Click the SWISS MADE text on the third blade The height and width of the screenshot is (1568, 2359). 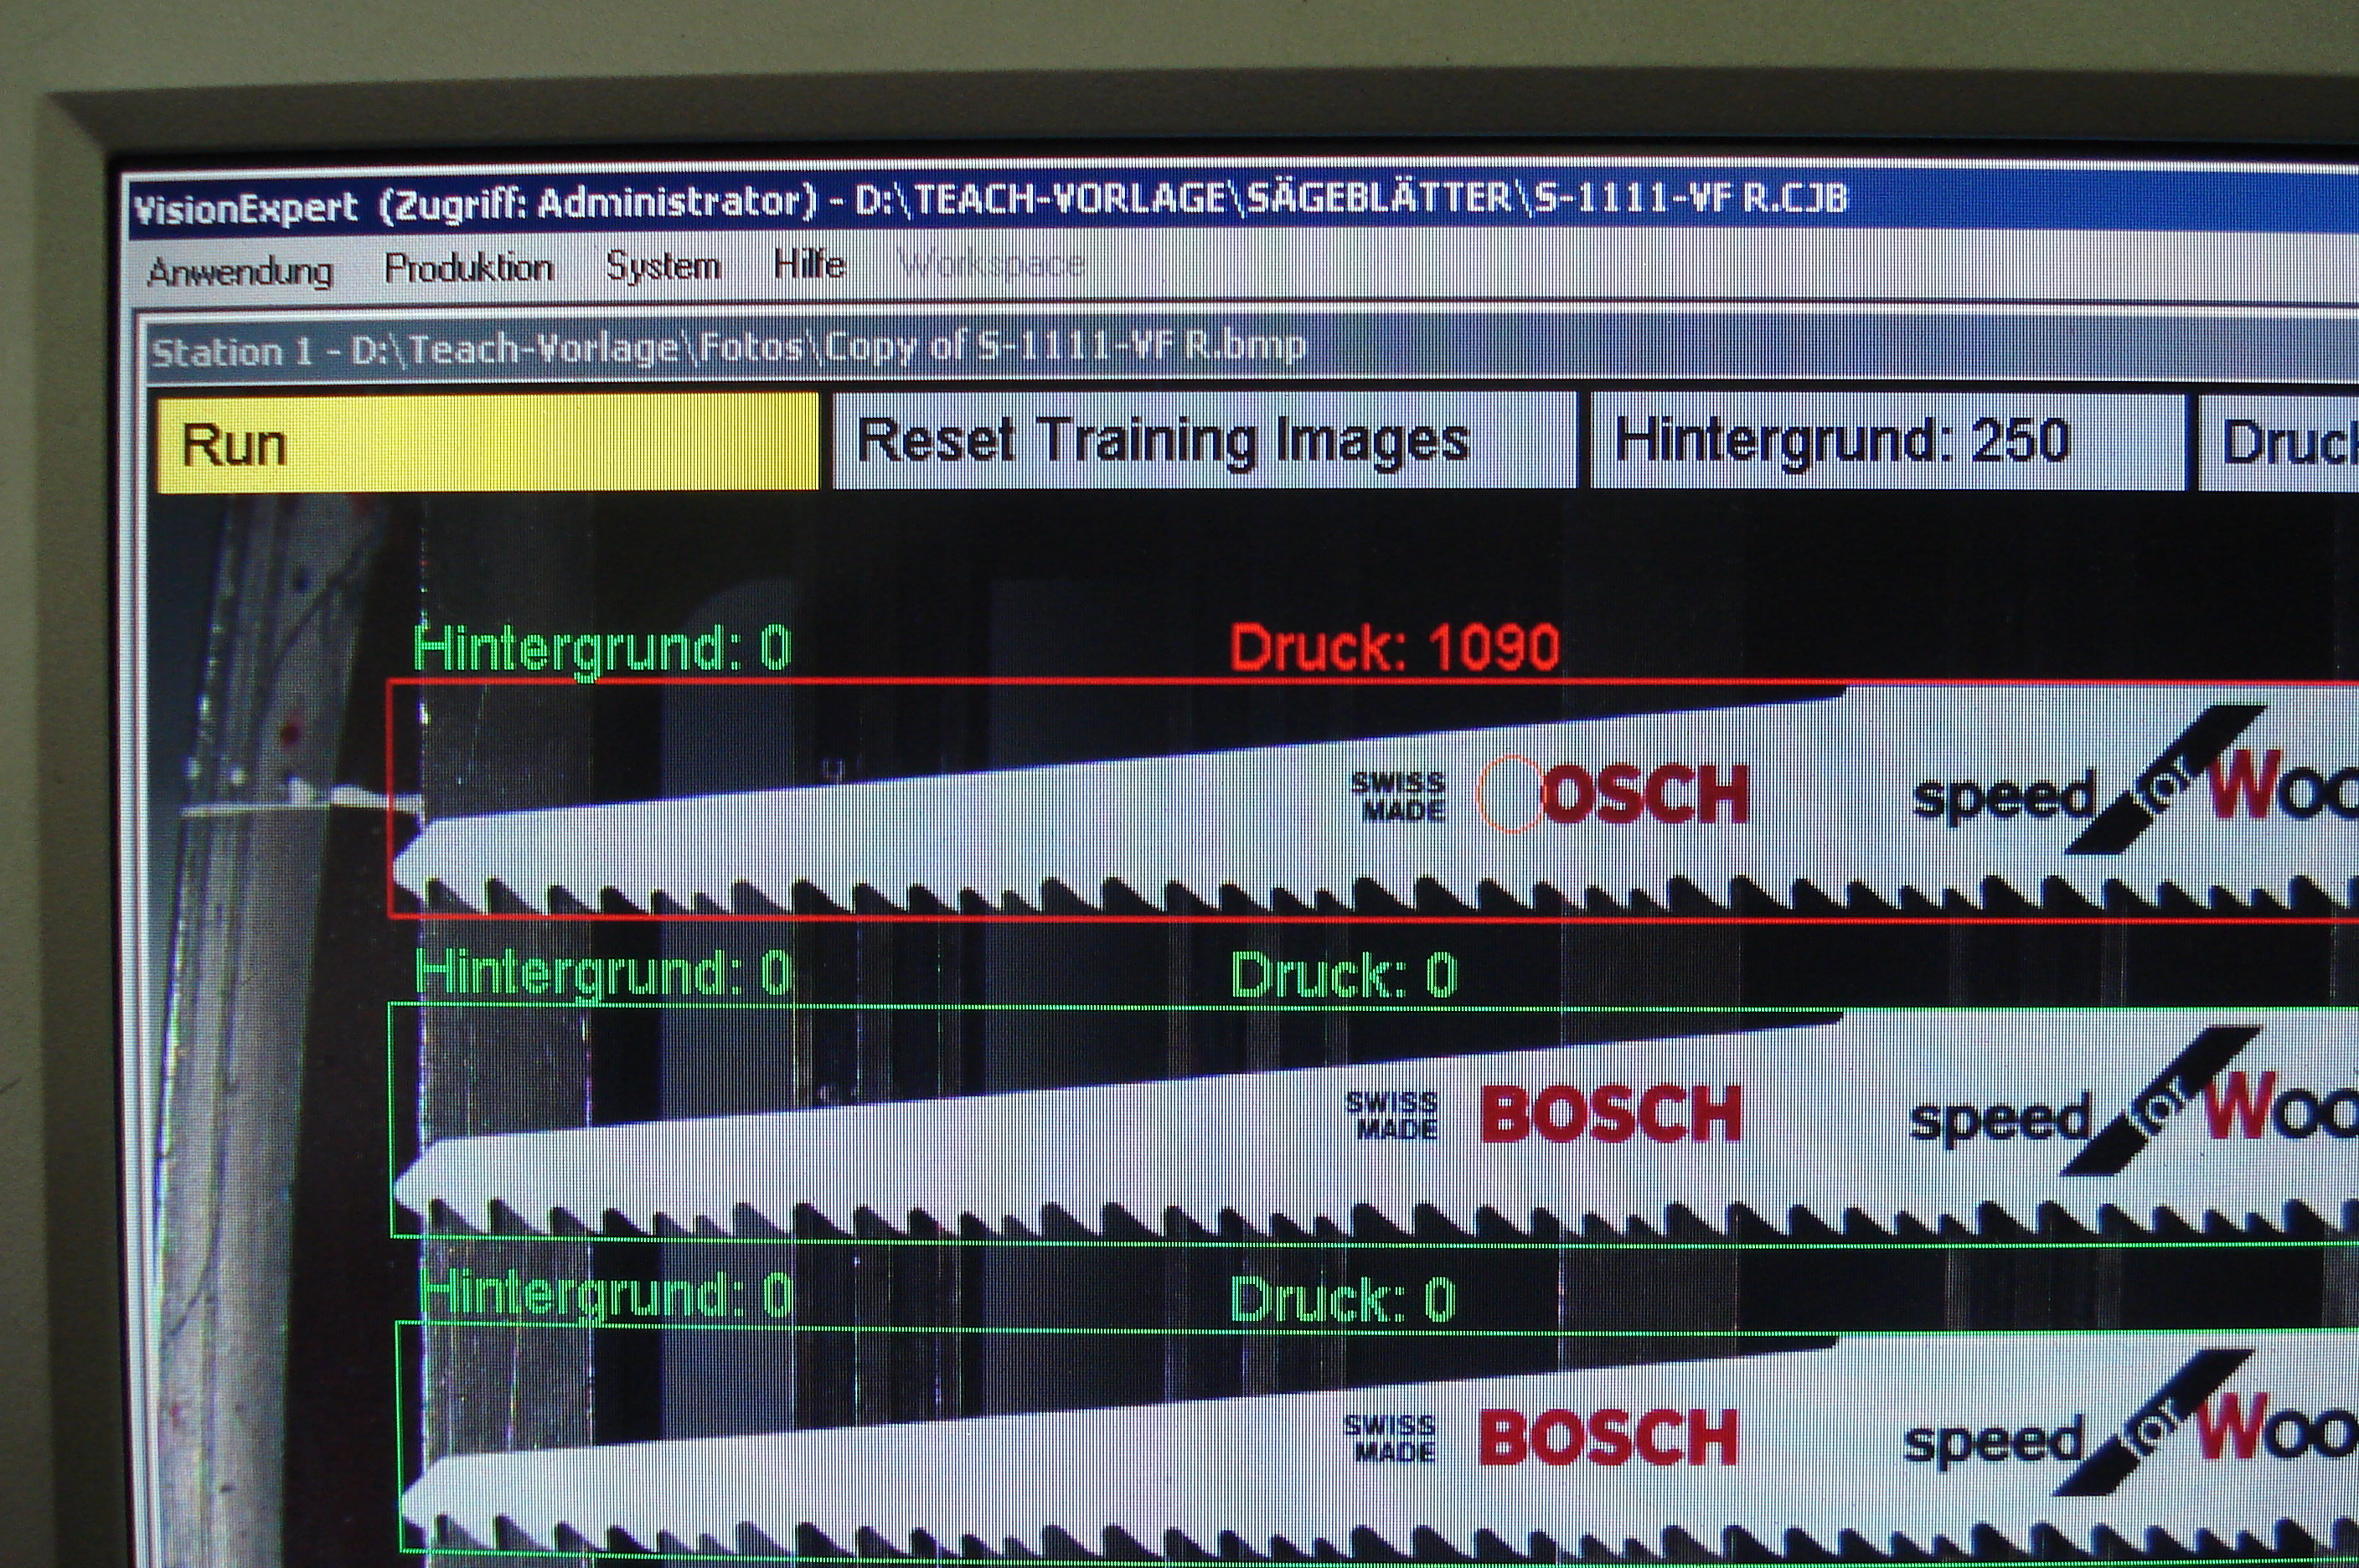coord(1390,1438)
